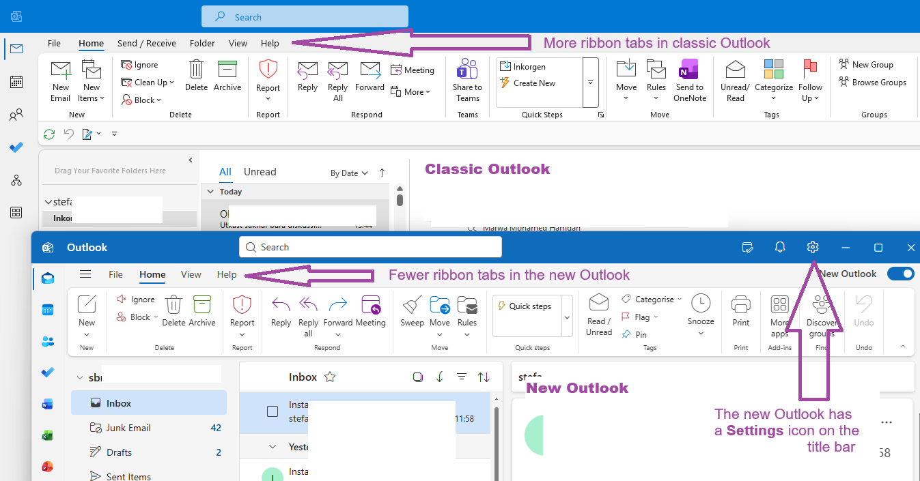Open Send / Receive tab in classic Outlook
This screenshot has height=481, width=920.
[x=147, y=43]
